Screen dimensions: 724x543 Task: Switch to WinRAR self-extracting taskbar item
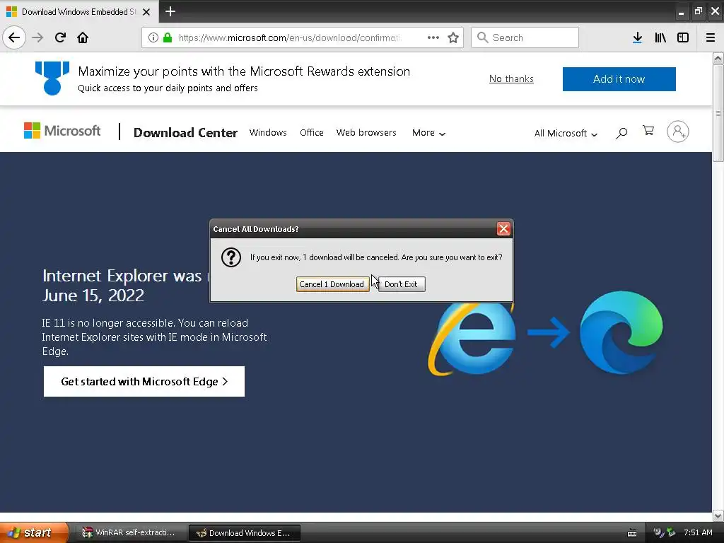coord(130,533)
